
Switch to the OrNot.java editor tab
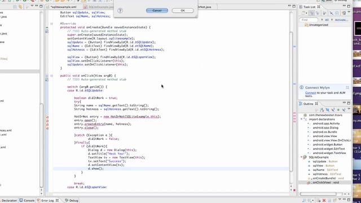[205, 7]
